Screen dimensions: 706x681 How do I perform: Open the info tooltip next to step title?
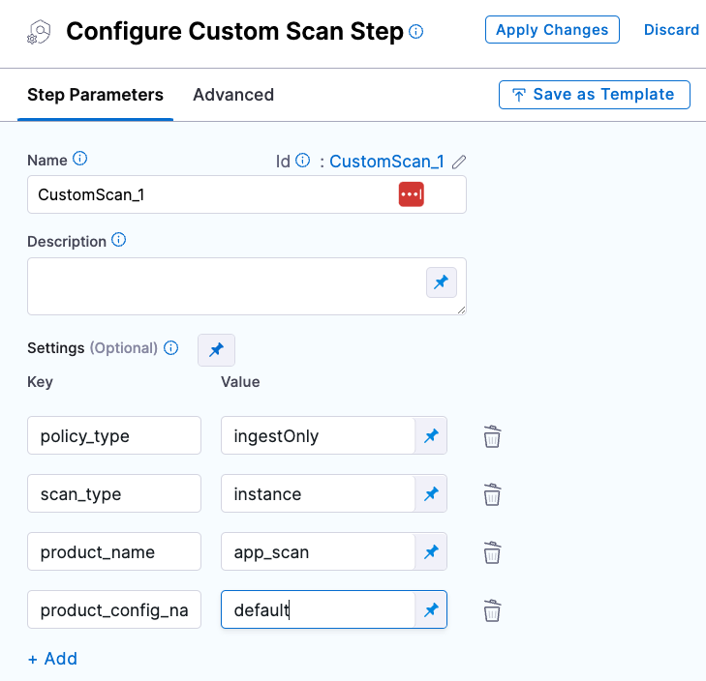click(416, 32)
